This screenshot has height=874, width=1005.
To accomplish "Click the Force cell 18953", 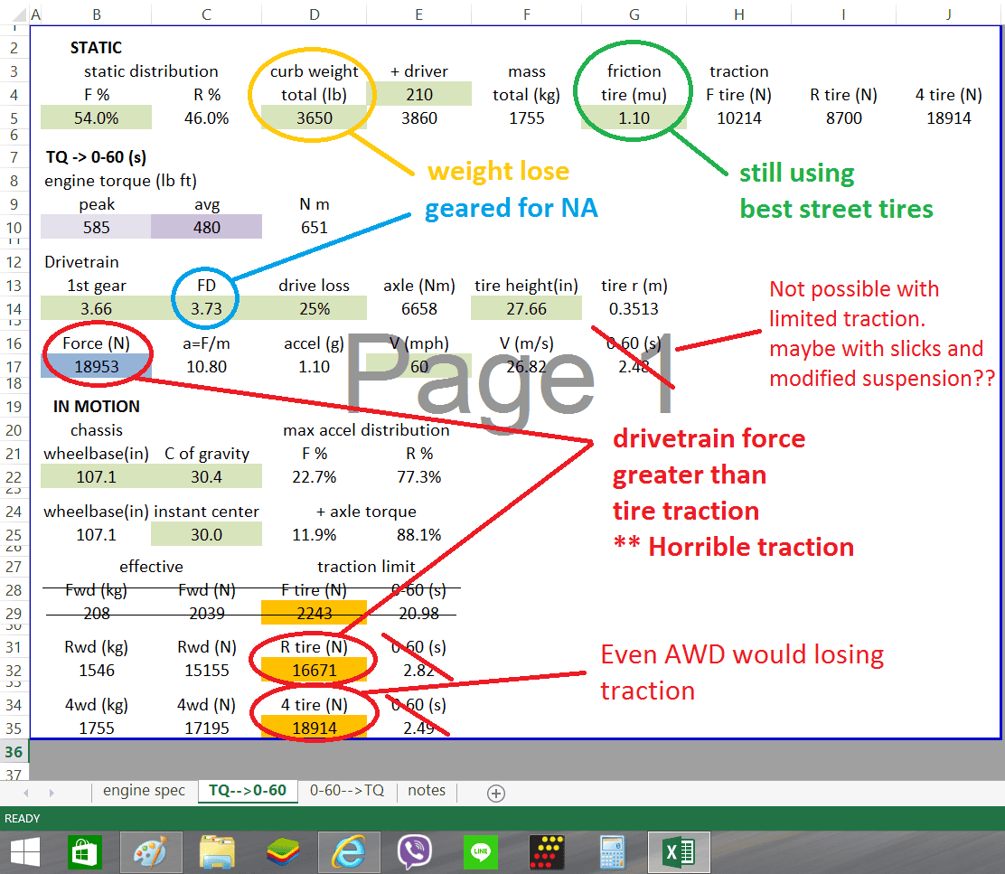I will tap(96, 367).
